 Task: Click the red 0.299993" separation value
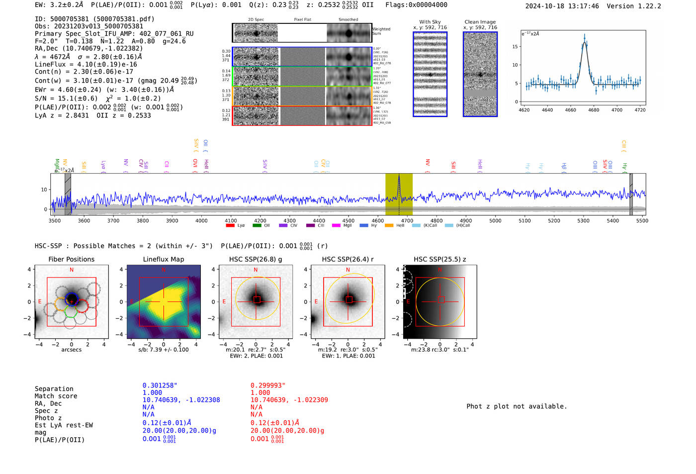pyautogui.click(x=268, y=385)
